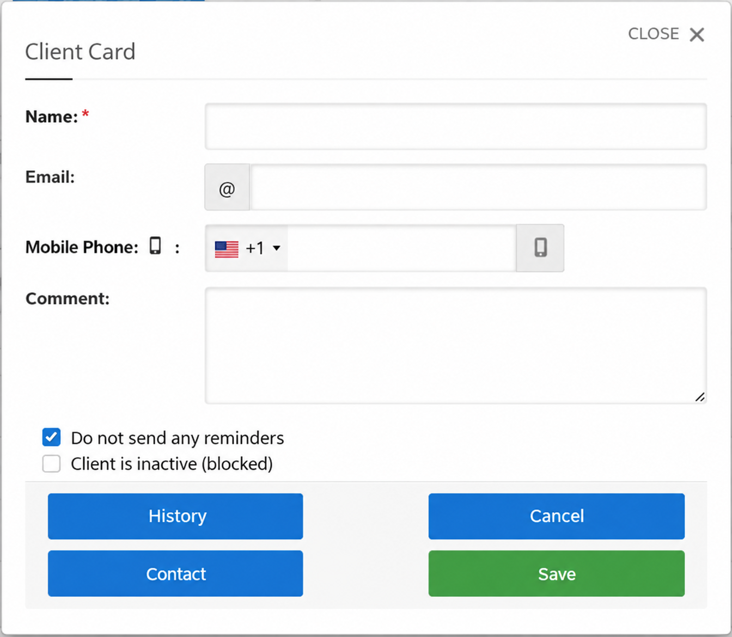Uncheck "Do not send any reminders"
Screen dimensions: 732x637
click(52, 437)
